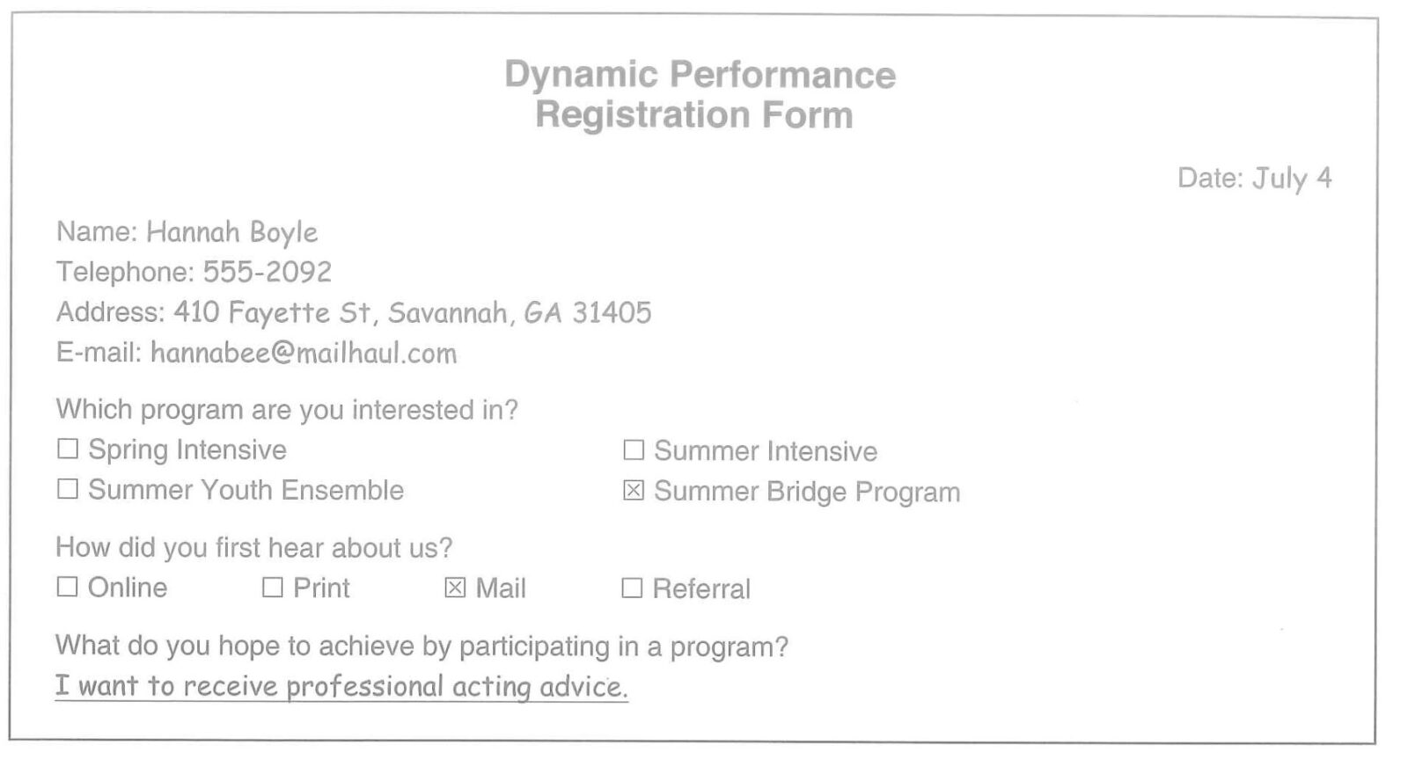Viewport: 1408px width, 760px height.
Task: Check the Online checkbox
Action: click(x=67, y=587)
